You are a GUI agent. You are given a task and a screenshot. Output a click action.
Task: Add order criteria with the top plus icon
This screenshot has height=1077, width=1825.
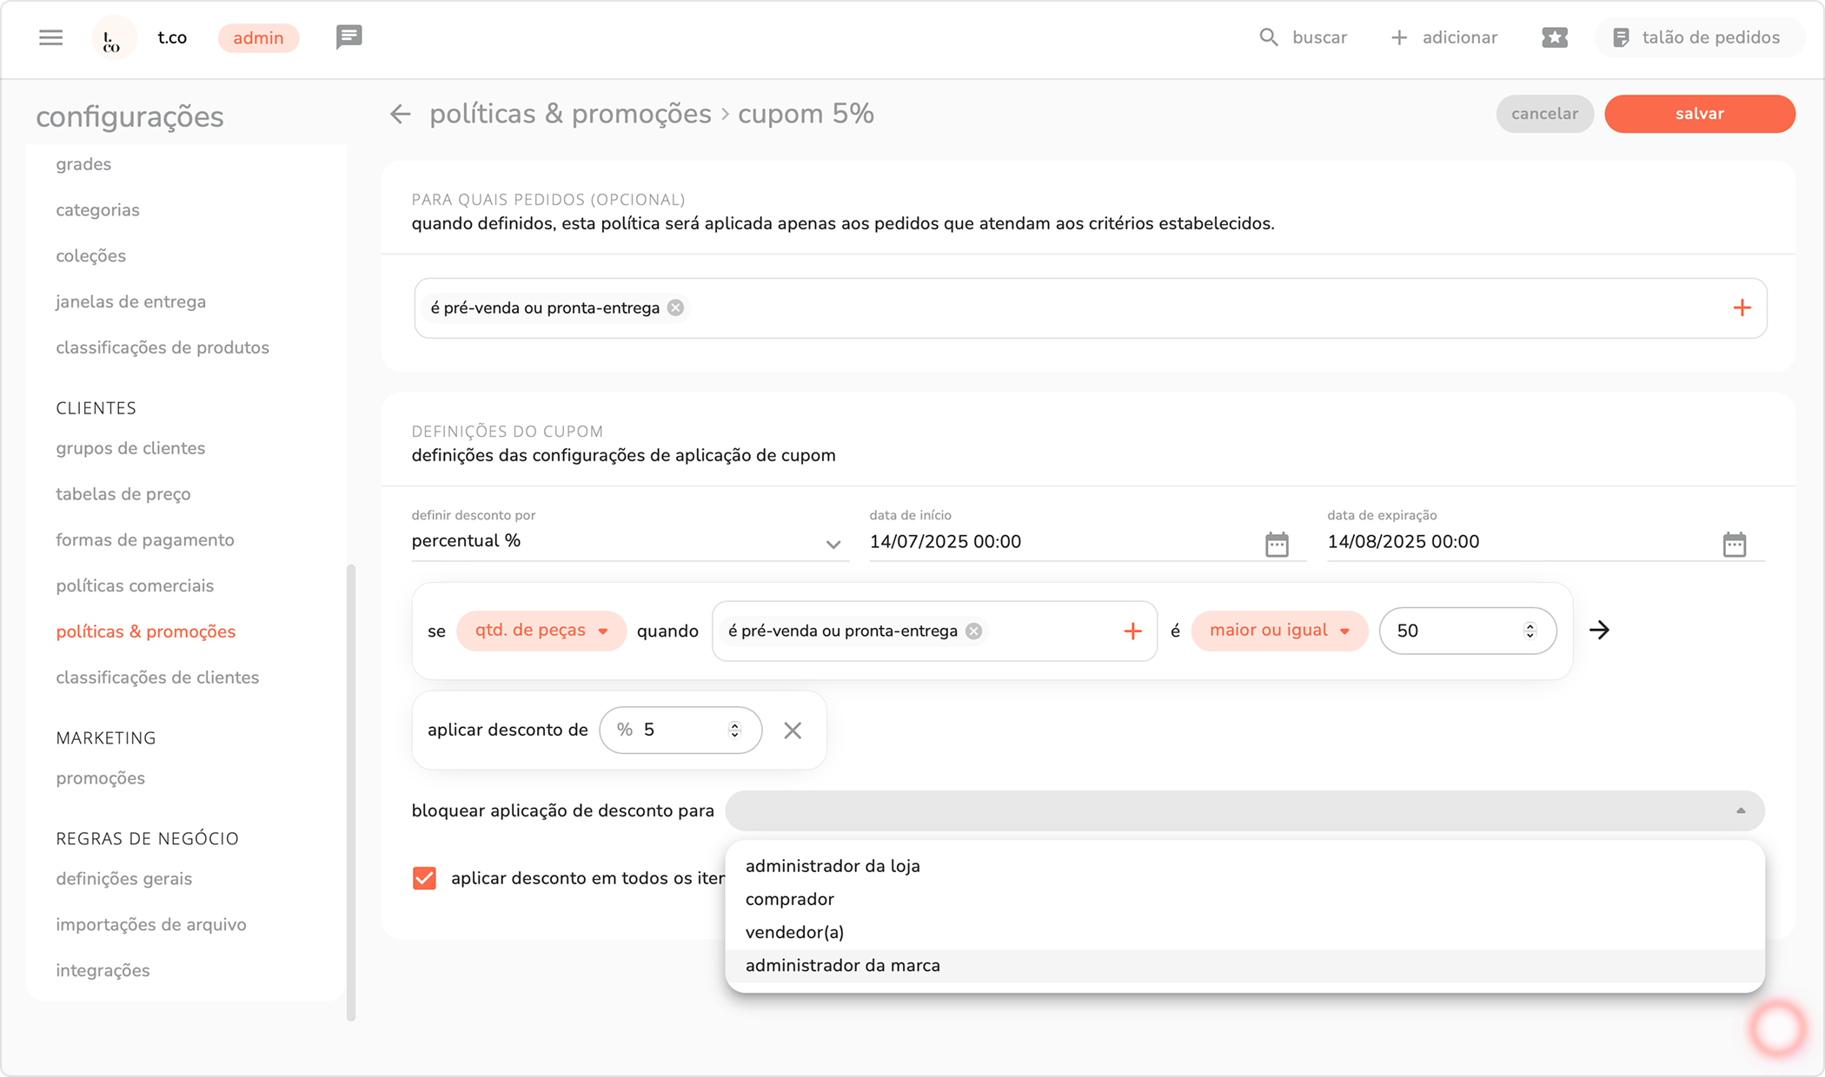pos(1742,308)
